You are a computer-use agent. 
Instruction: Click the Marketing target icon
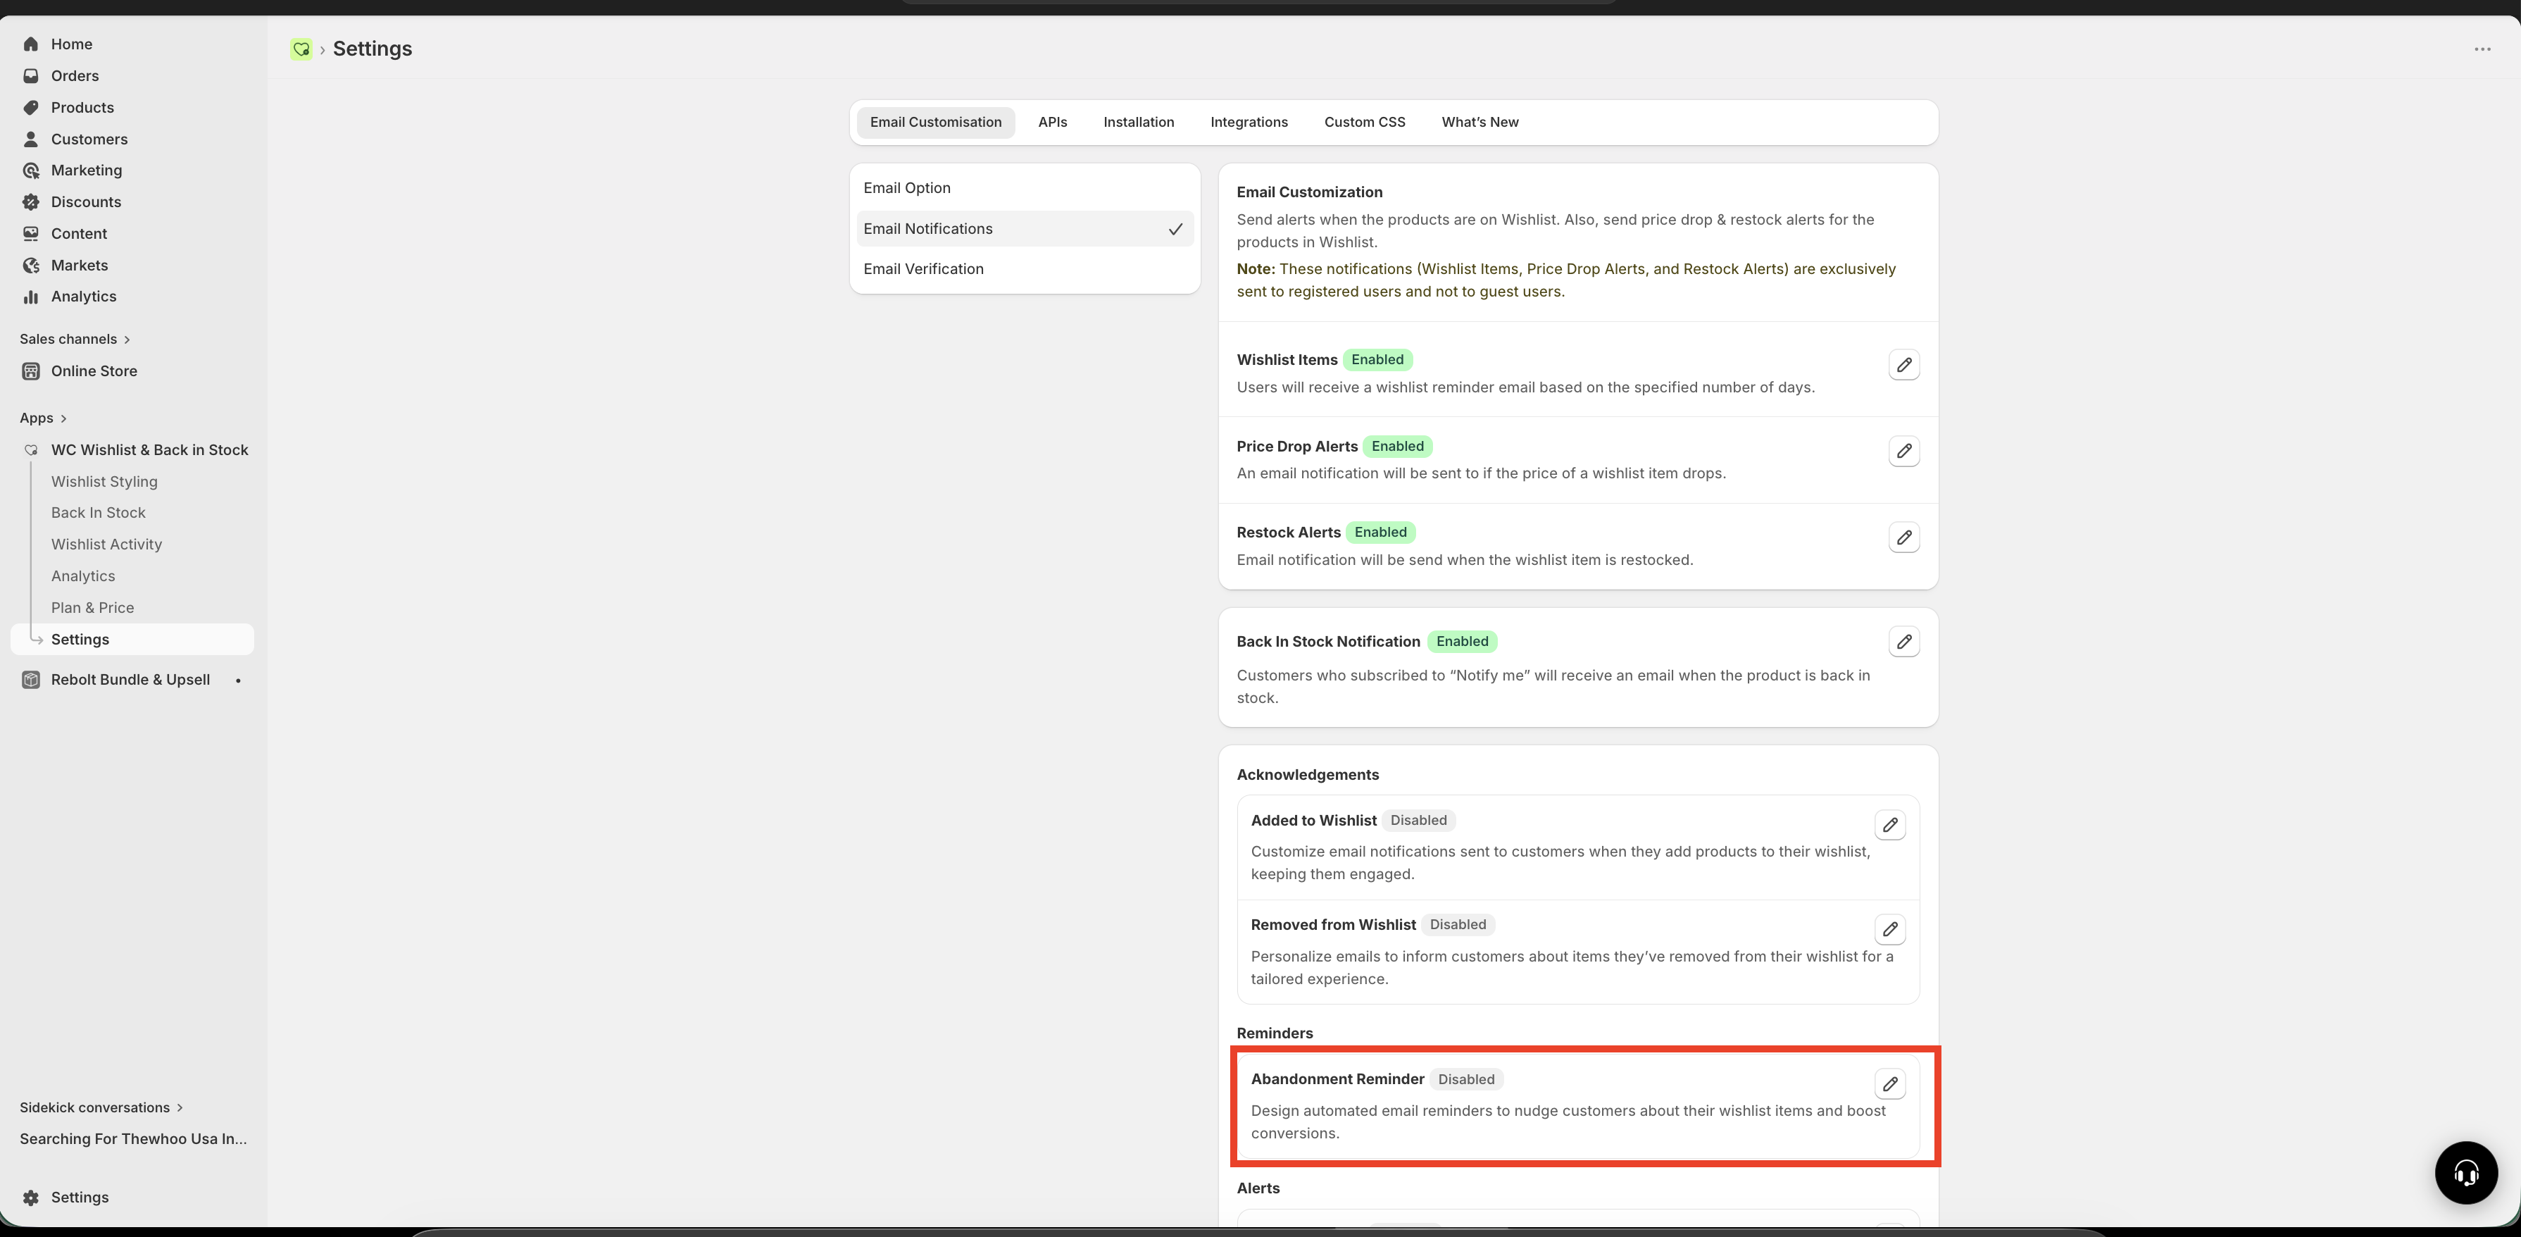tap(31, 170)
